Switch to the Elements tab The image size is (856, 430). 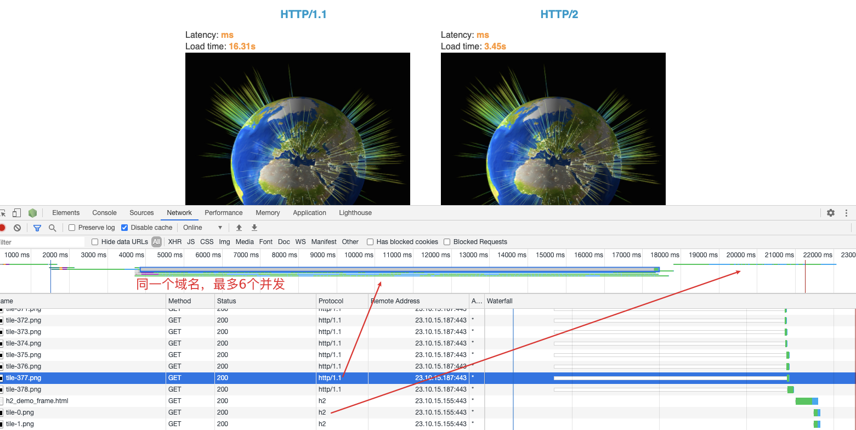pos(66,213)
